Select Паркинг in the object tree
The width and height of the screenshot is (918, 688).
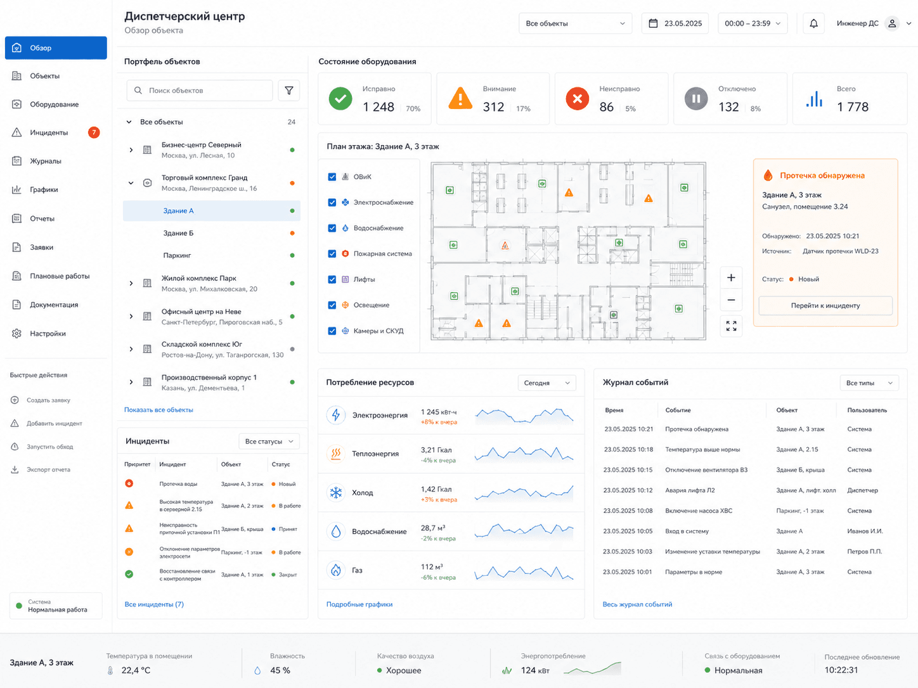click(x=212, y=255)
